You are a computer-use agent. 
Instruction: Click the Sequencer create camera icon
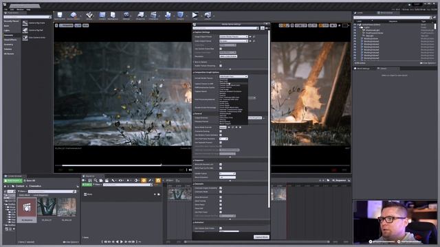point(101,180)
